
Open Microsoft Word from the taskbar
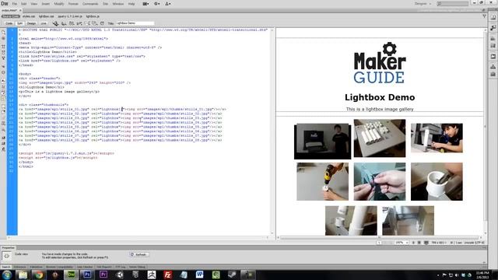[199, 275]
